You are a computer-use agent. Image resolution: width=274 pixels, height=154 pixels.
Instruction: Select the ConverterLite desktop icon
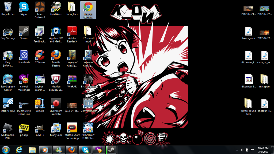coord(88,105)
